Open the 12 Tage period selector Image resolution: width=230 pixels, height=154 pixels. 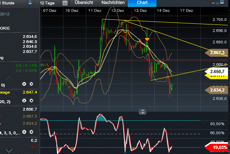[47, 3]
